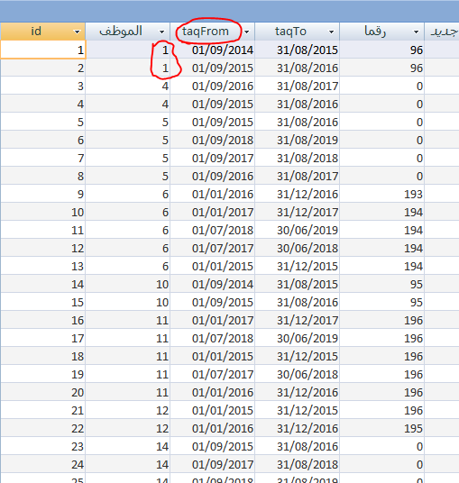459x483 pixels.
Task: Click the id column header
Action: [43, 32]
